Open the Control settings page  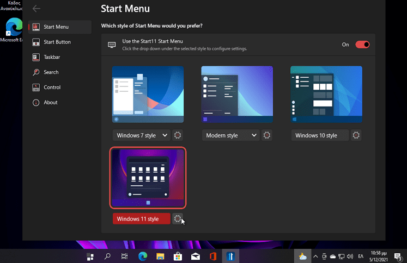click(x=60, y=87)
